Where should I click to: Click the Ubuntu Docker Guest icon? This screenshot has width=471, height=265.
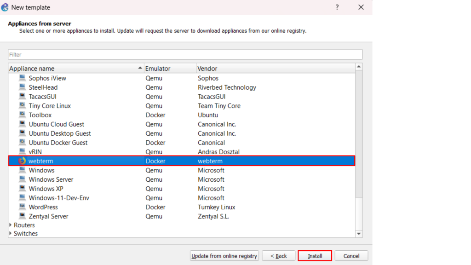pyautogui.click(x=22, y=143)
